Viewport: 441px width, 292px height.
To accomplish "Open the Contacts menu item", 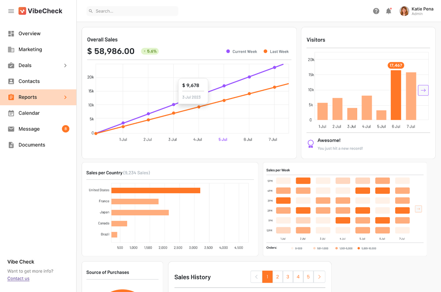I will [38, 81].
